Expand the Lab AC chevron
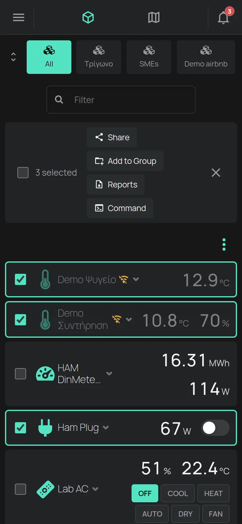 tap(96, 489)
